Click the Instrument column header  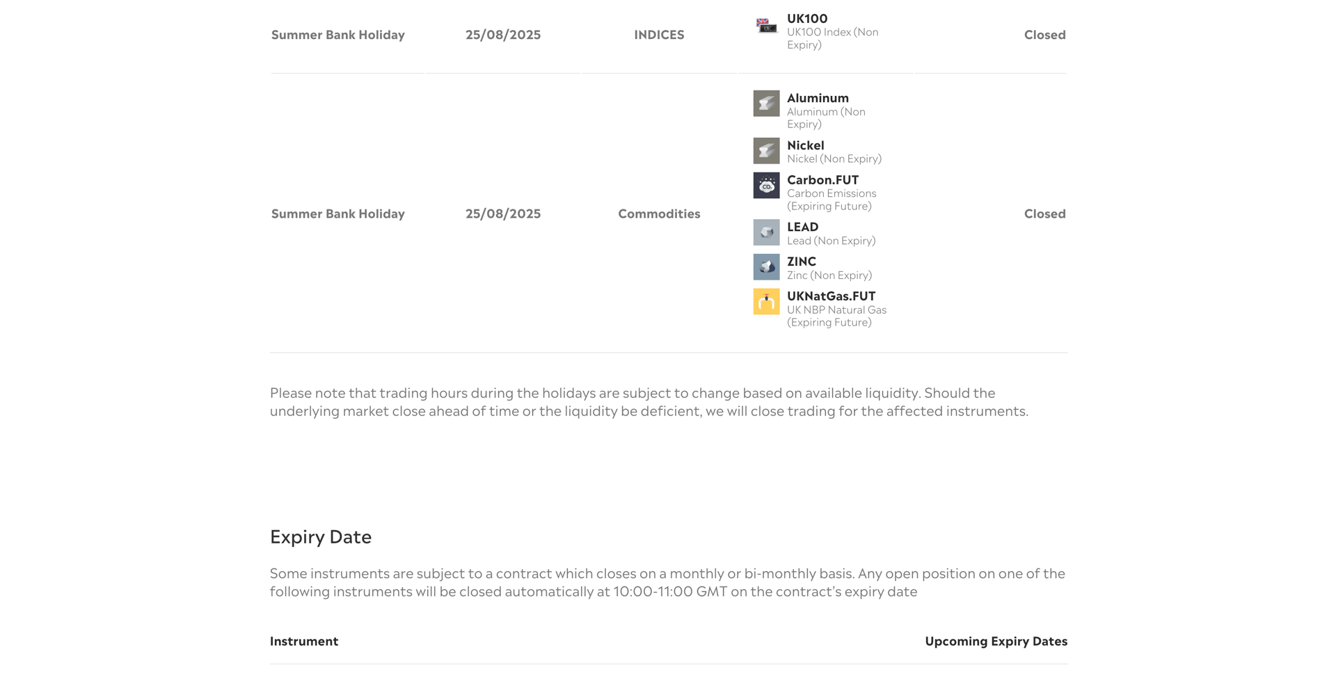[304, 641]
